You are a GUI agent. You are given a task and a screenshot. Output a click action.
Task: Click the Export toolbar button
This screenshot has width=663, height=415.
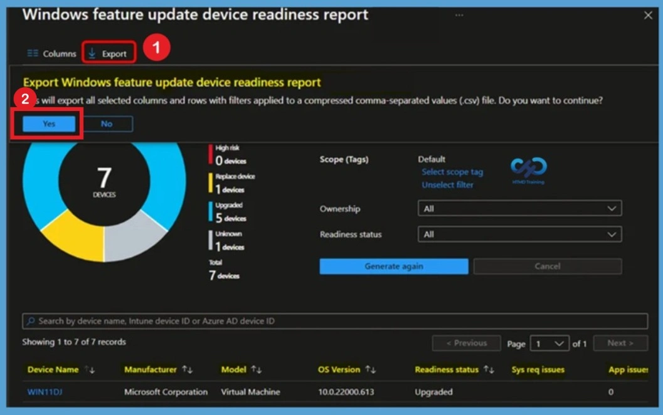[x=109, y=54]
